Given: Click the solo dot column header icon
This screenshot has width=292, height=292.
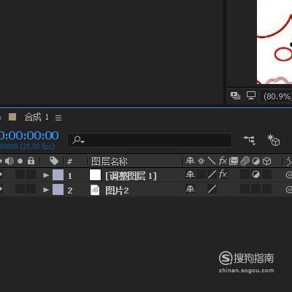Looking at the screenshot, I should pos(20,161).
